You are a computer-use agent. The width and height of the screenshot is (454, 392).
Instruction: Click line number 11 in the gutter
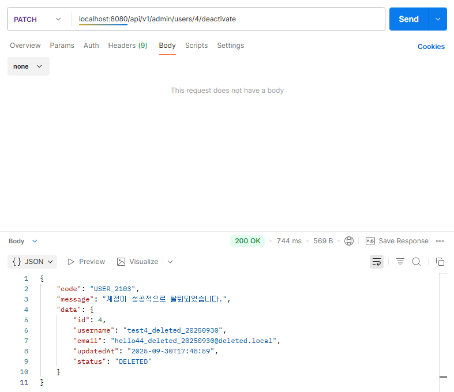[24, 382]
